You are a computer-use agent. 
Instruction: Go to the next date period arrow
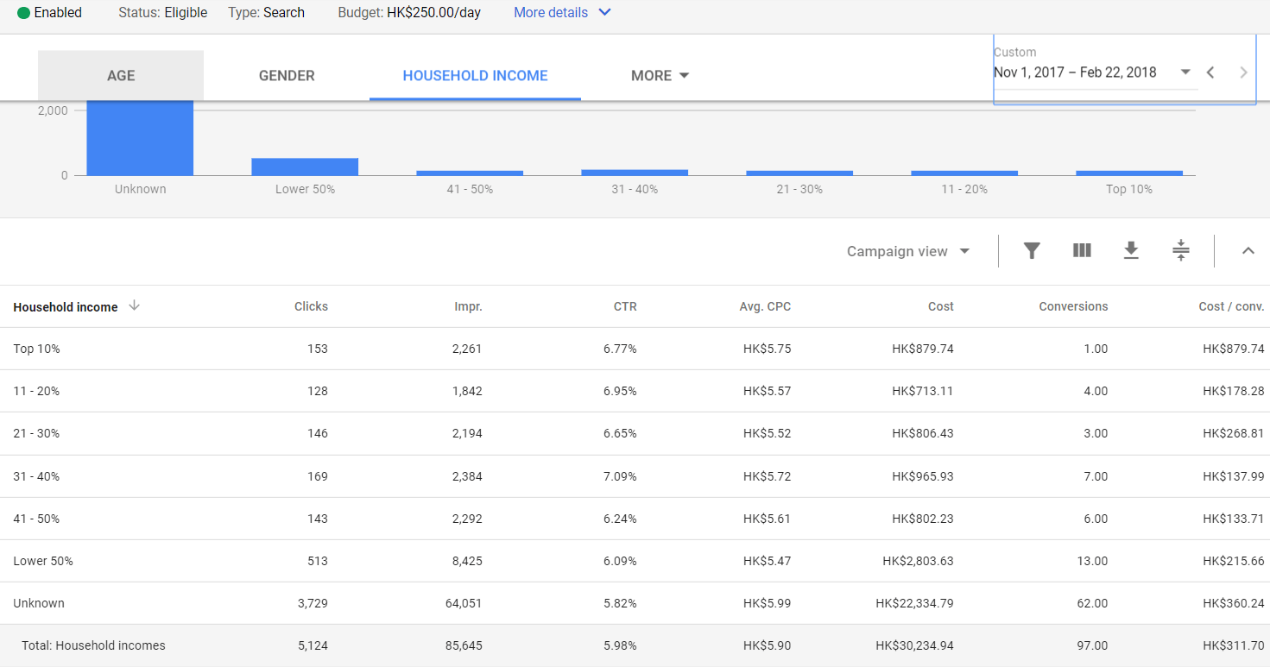point(1243,72)
